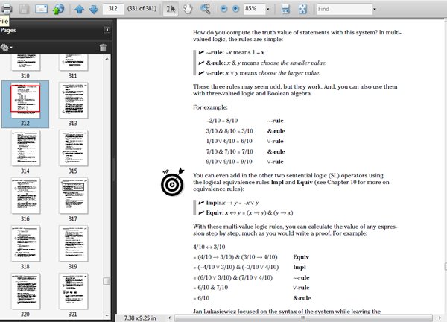Open the Find options dropdown arrow
Image resolution: width=447 pixels, height=322 pixels.
375,9
